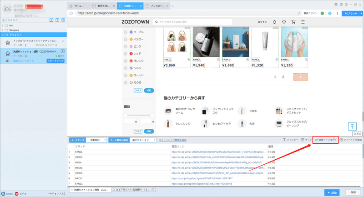364x197 pixels.
Task: Click the pencil edit icon in URL bar
Action: tap(299, 13)
